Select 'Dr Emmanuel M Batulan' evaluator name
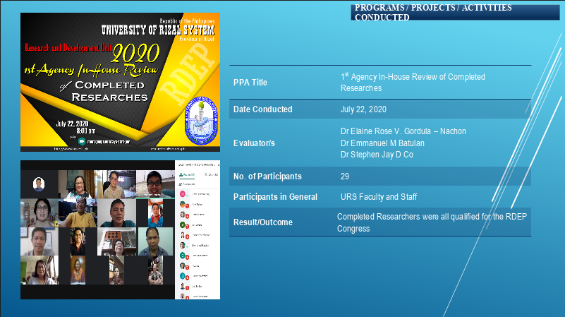565x317 pixels. tap(382, 143)
